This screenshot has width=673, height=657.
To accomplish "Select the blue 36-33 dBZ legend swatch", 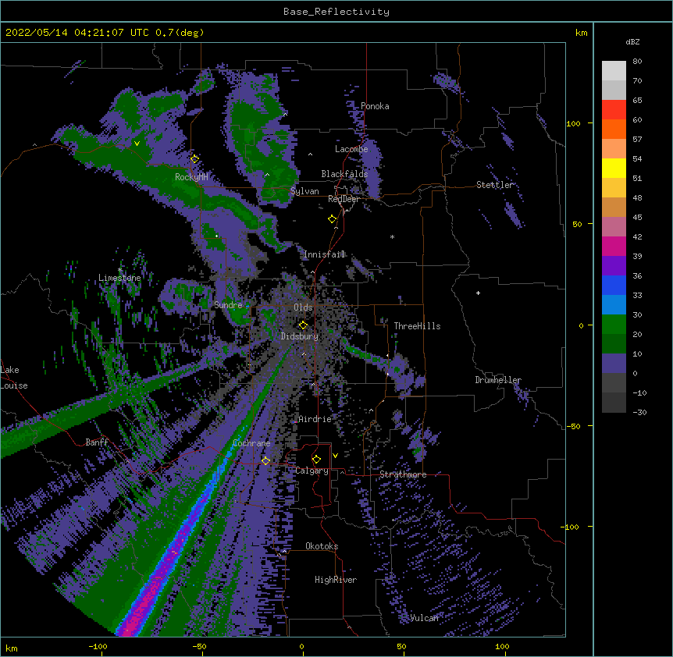I will 614,286.
